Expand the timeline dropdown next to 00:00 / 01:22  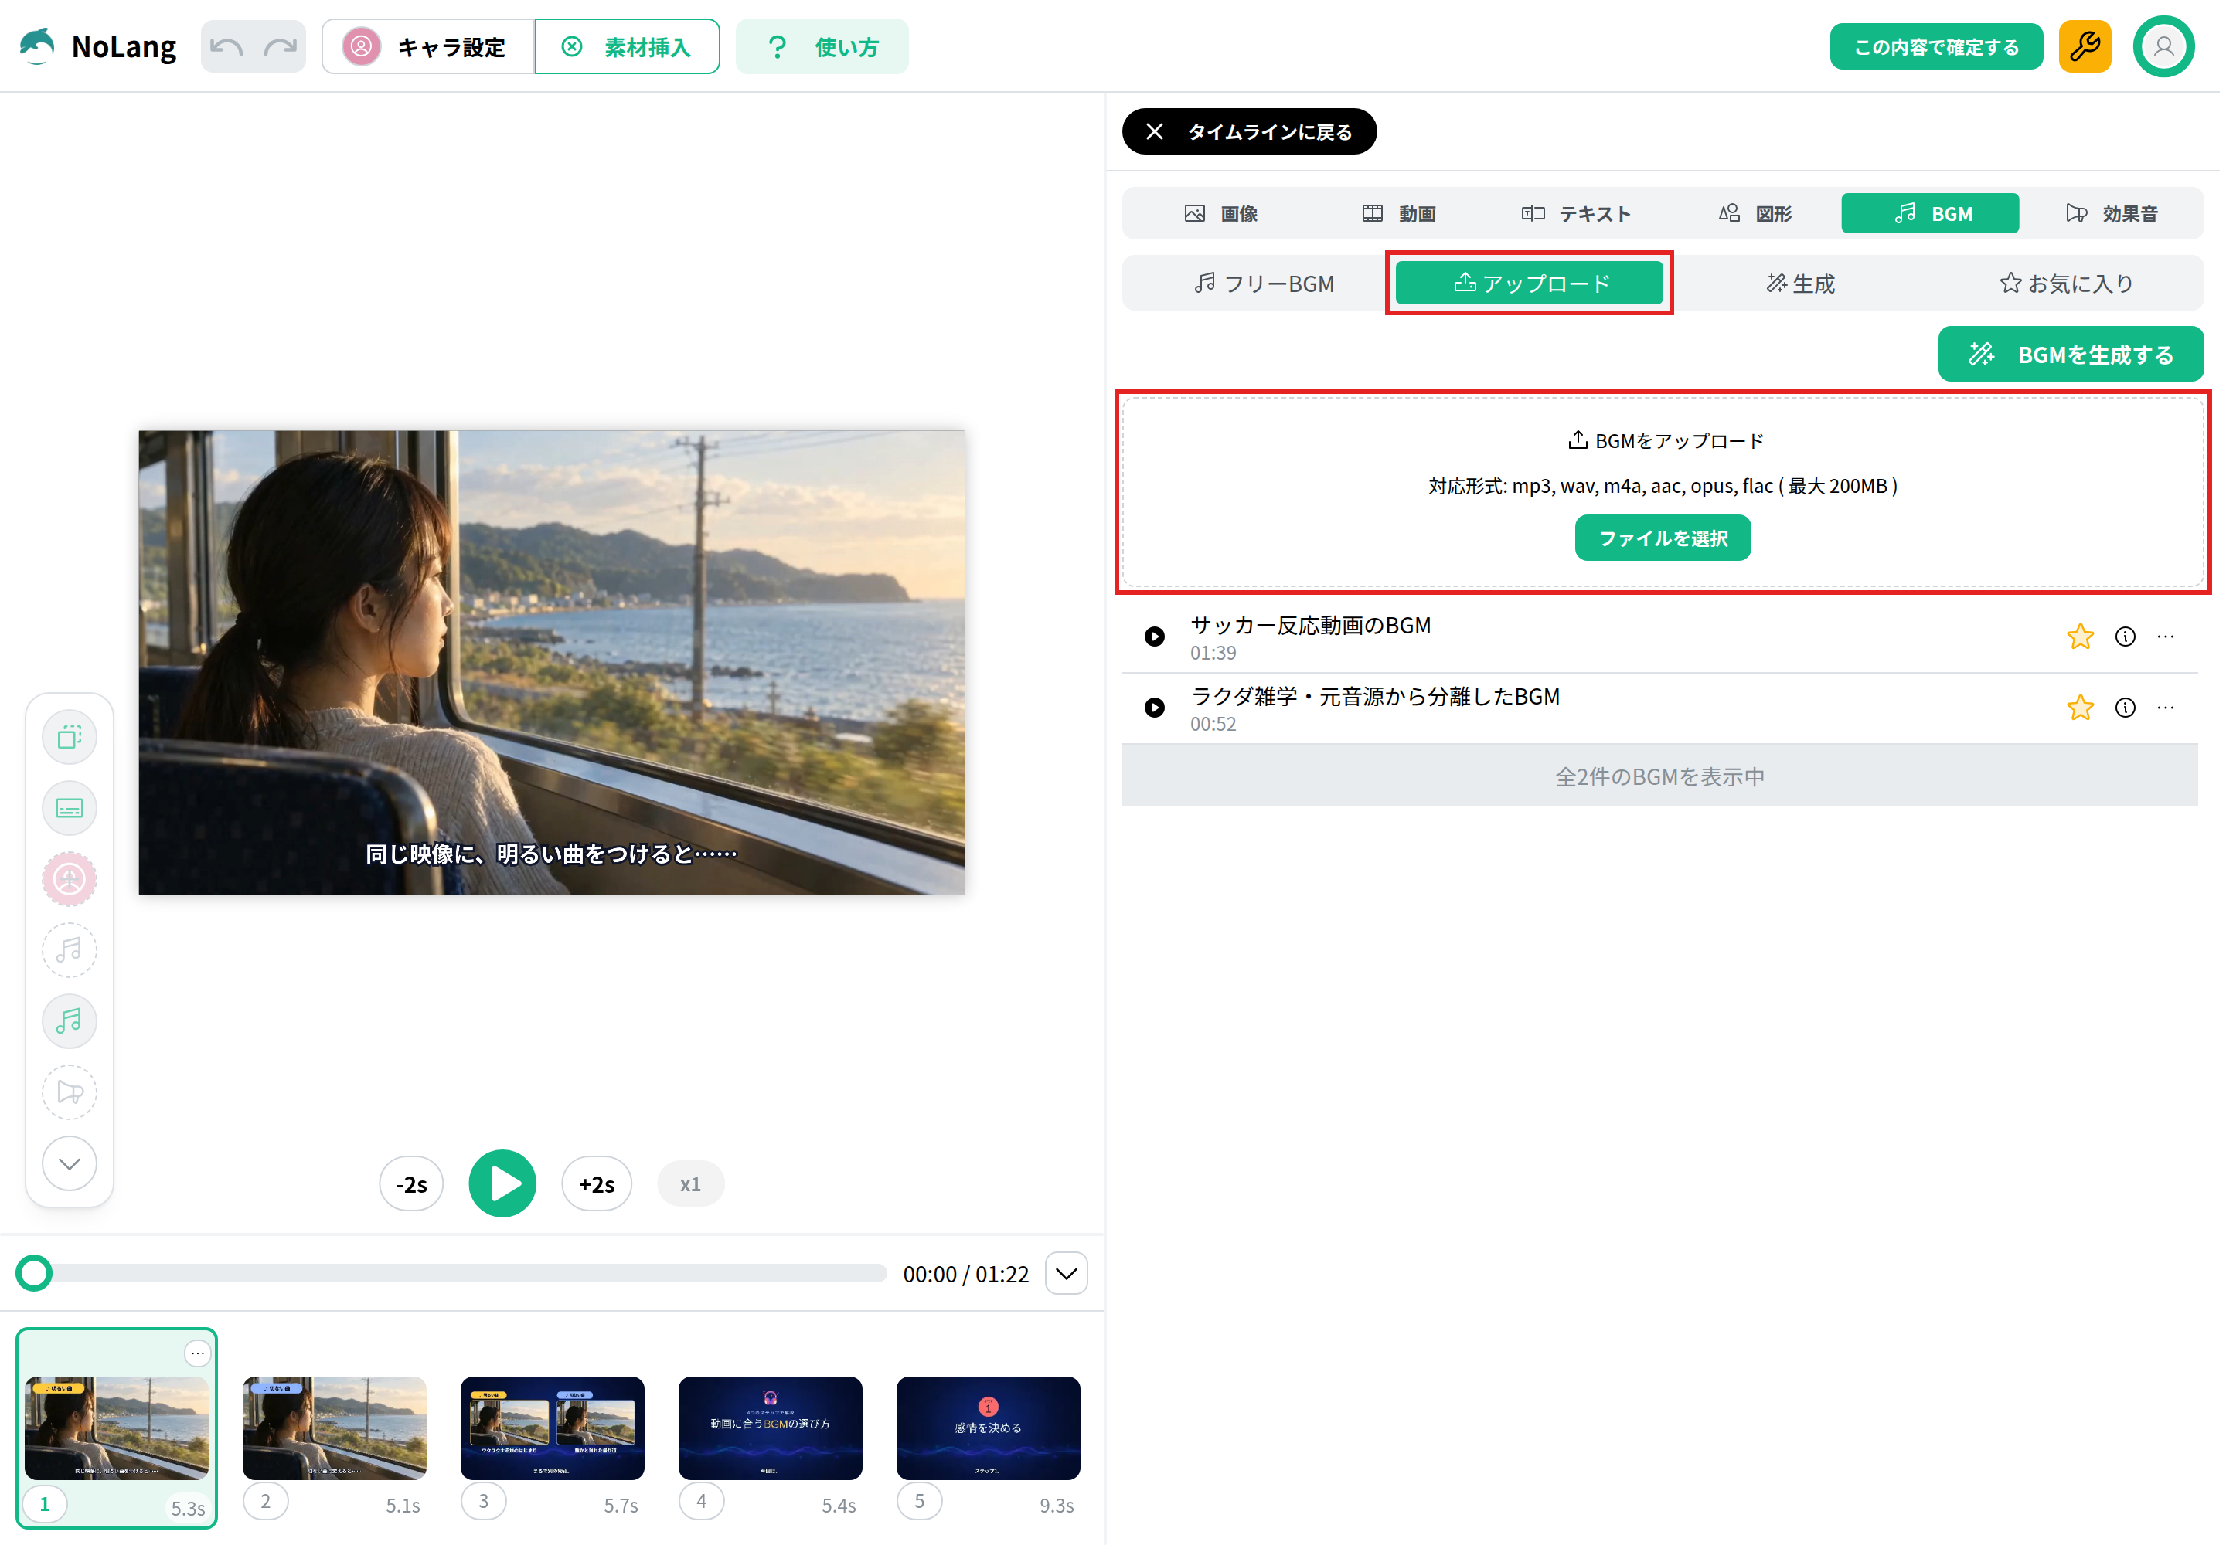pos(1066,1274)
